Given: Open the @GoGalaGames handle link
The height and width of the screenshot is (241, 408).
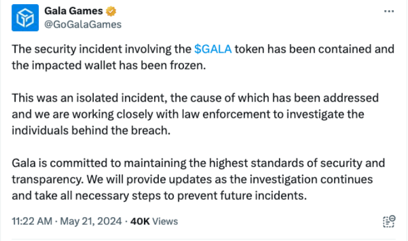Looking at the screenshot, I should (83, 24).
